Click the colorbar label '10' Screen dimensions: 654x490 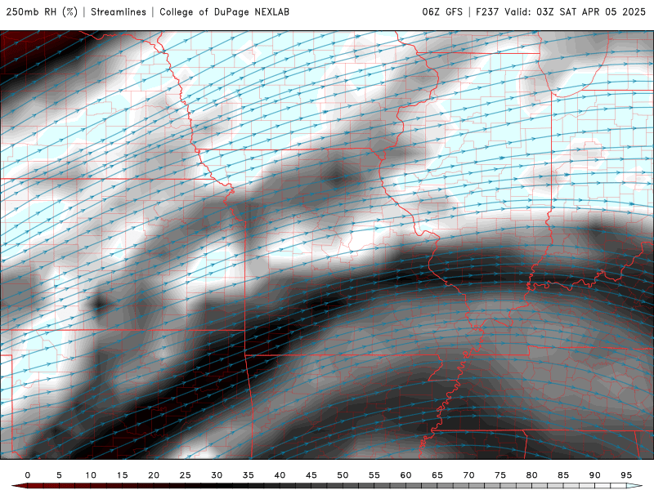pos(91,475)
